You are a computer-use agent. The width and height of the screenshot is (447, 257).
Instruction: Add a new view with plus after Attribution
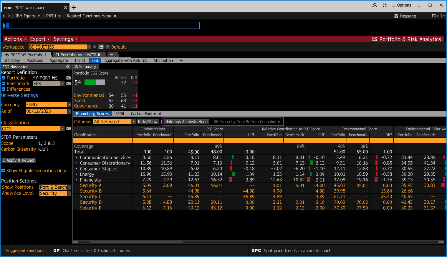coord(181,60)
